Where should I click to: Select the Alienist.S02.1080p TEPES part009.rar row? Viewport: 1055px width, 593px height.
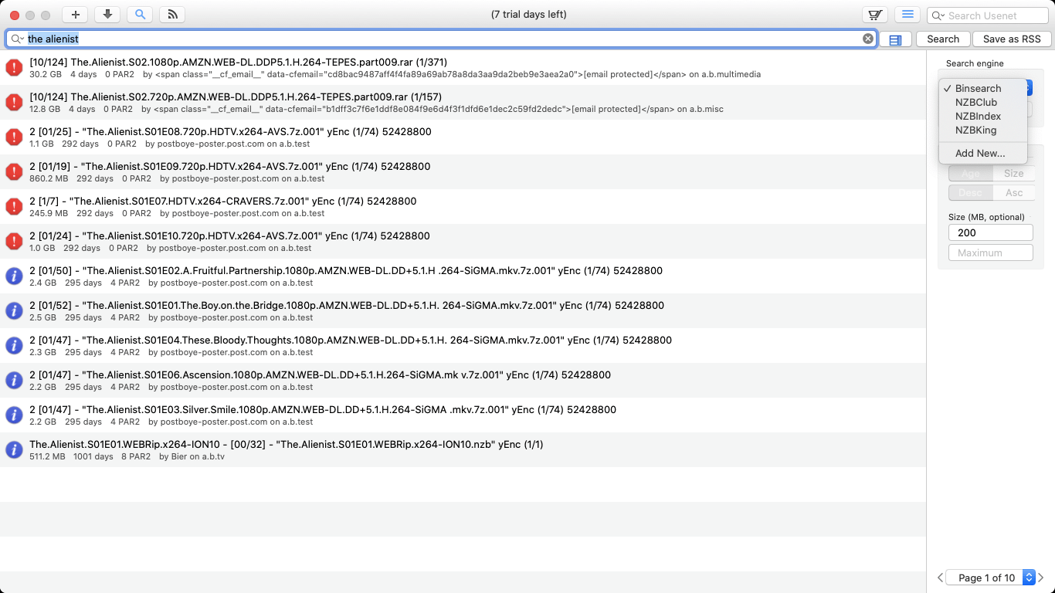pyautogui.click(x=463, y=67)
